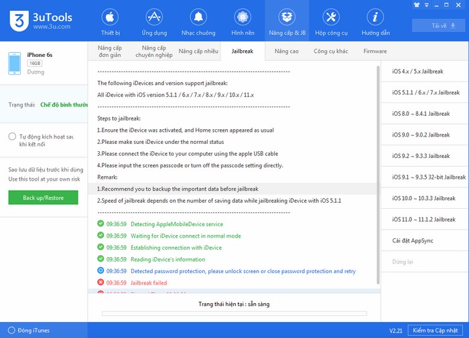The width and height of the screenshot is (469, 338).
Task: Click the Dương device owner name
Action: click(x=36, y=72)
